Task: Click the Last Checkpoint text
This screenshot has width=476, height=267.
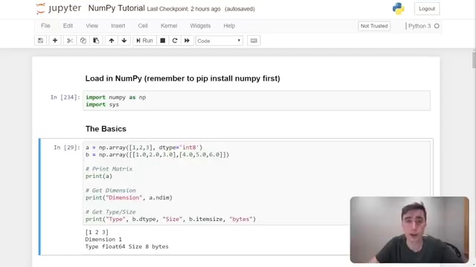Action: click(x=184, y=9)
